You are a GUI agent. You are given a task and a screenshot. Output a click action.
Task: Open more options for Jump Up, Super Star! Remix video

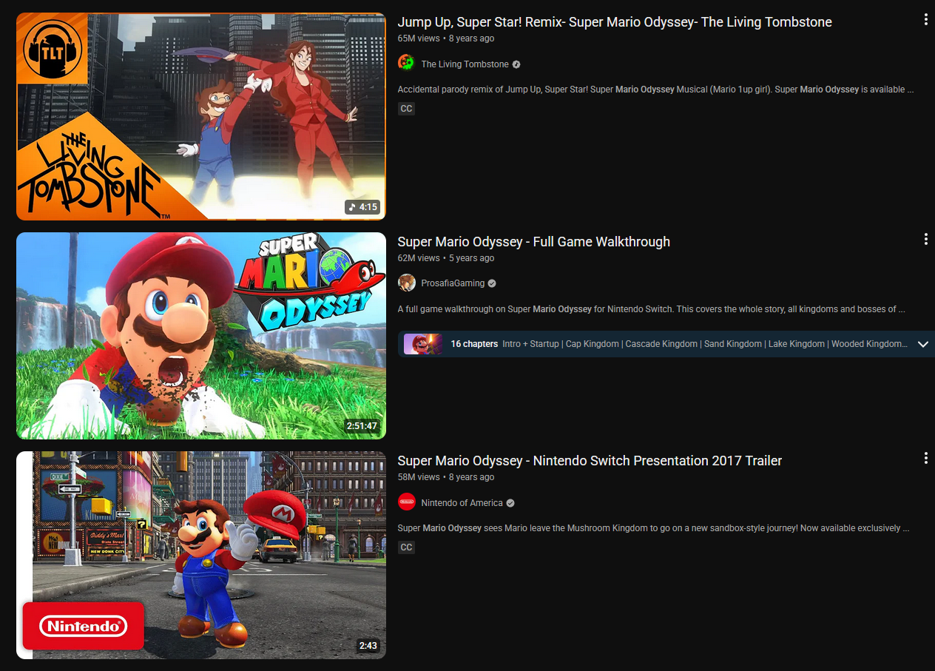pyautogui.click(x=925, y=20)
